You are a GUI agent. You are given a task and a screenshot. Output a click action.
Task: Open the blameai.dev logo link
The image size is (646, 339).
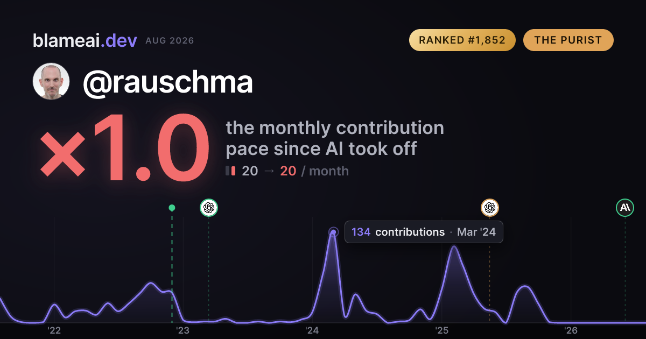(85, 40)
